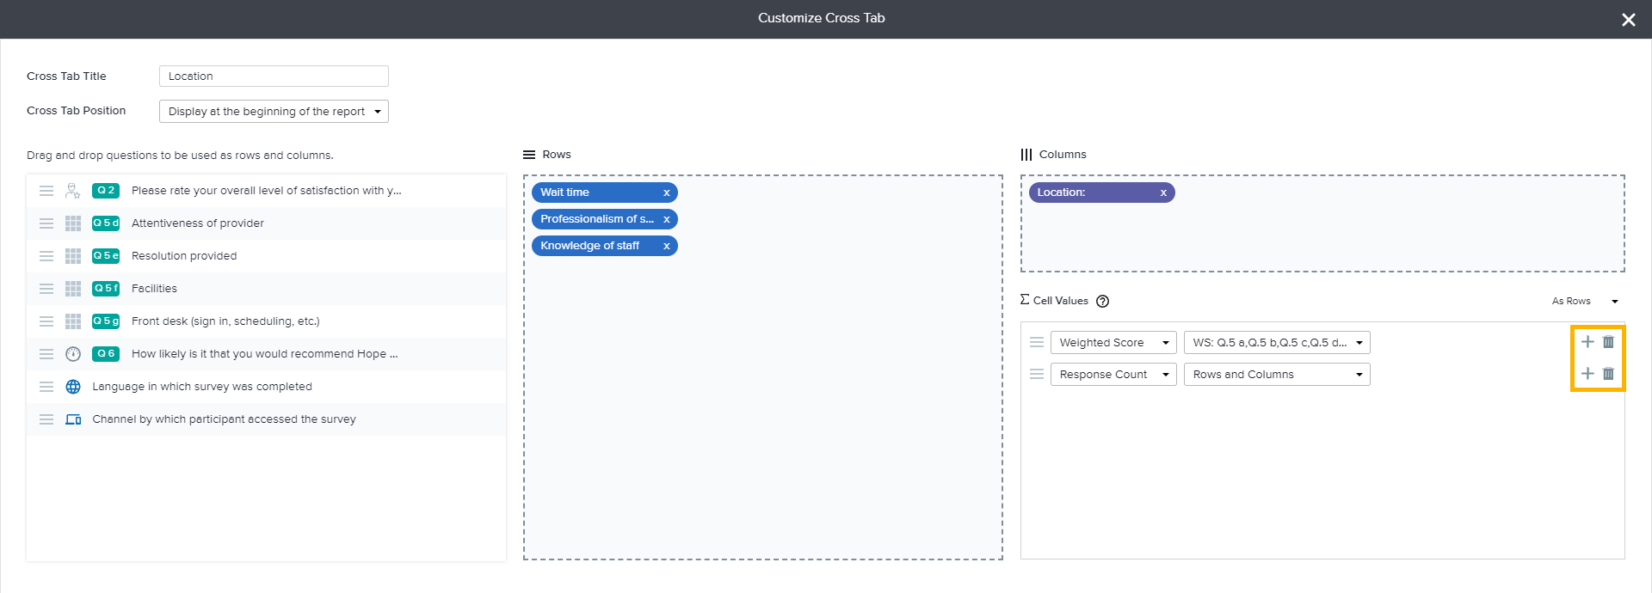The height and width of the screenshot is (593, 1652).
Task: Open Cell Values help question mark
Action: tap(1102, 302)
